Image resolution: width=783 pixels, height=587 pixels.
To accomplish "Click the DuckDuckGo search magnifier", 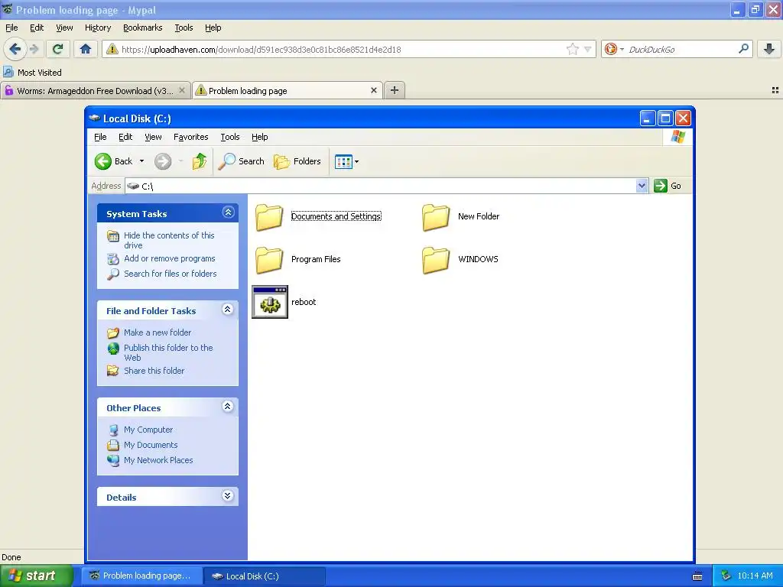I will (743, 49).
